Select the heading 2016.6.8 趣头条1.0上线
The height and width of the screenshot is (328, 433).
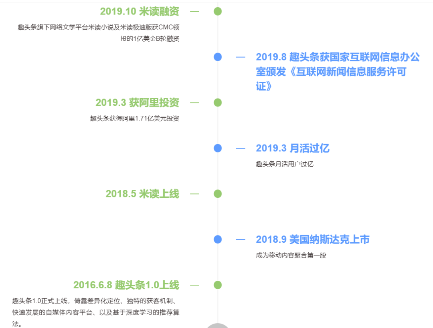tap(126, 285)
